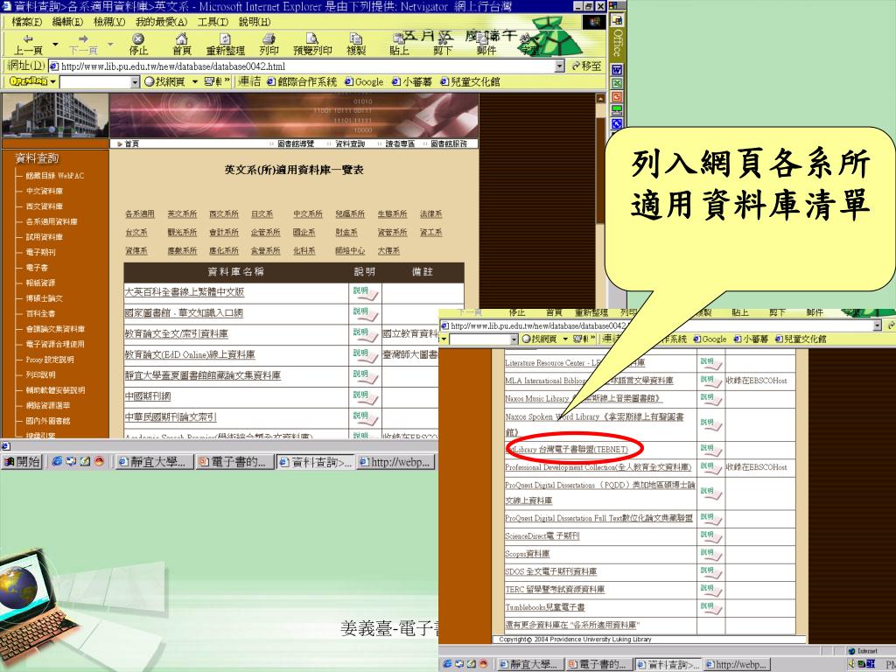Click http://webp... taskbar item in lower window
Image resolution: width=896 pixels, height=672 pixels.
point(736,664)
